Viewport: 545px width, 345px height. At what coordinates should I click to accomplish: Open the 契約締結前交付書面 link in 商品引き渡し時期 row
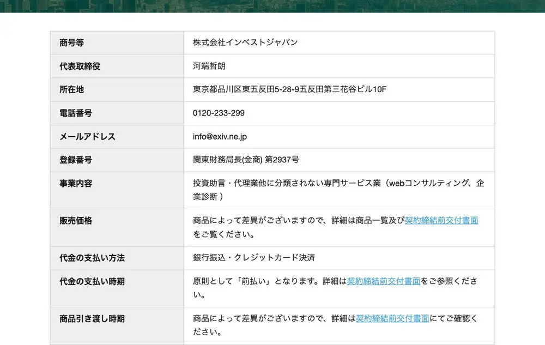[x=392, y=318]
